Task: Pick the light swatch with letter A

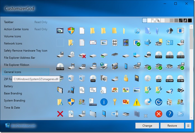Action: pyautogui.click(x=158, y=20)
